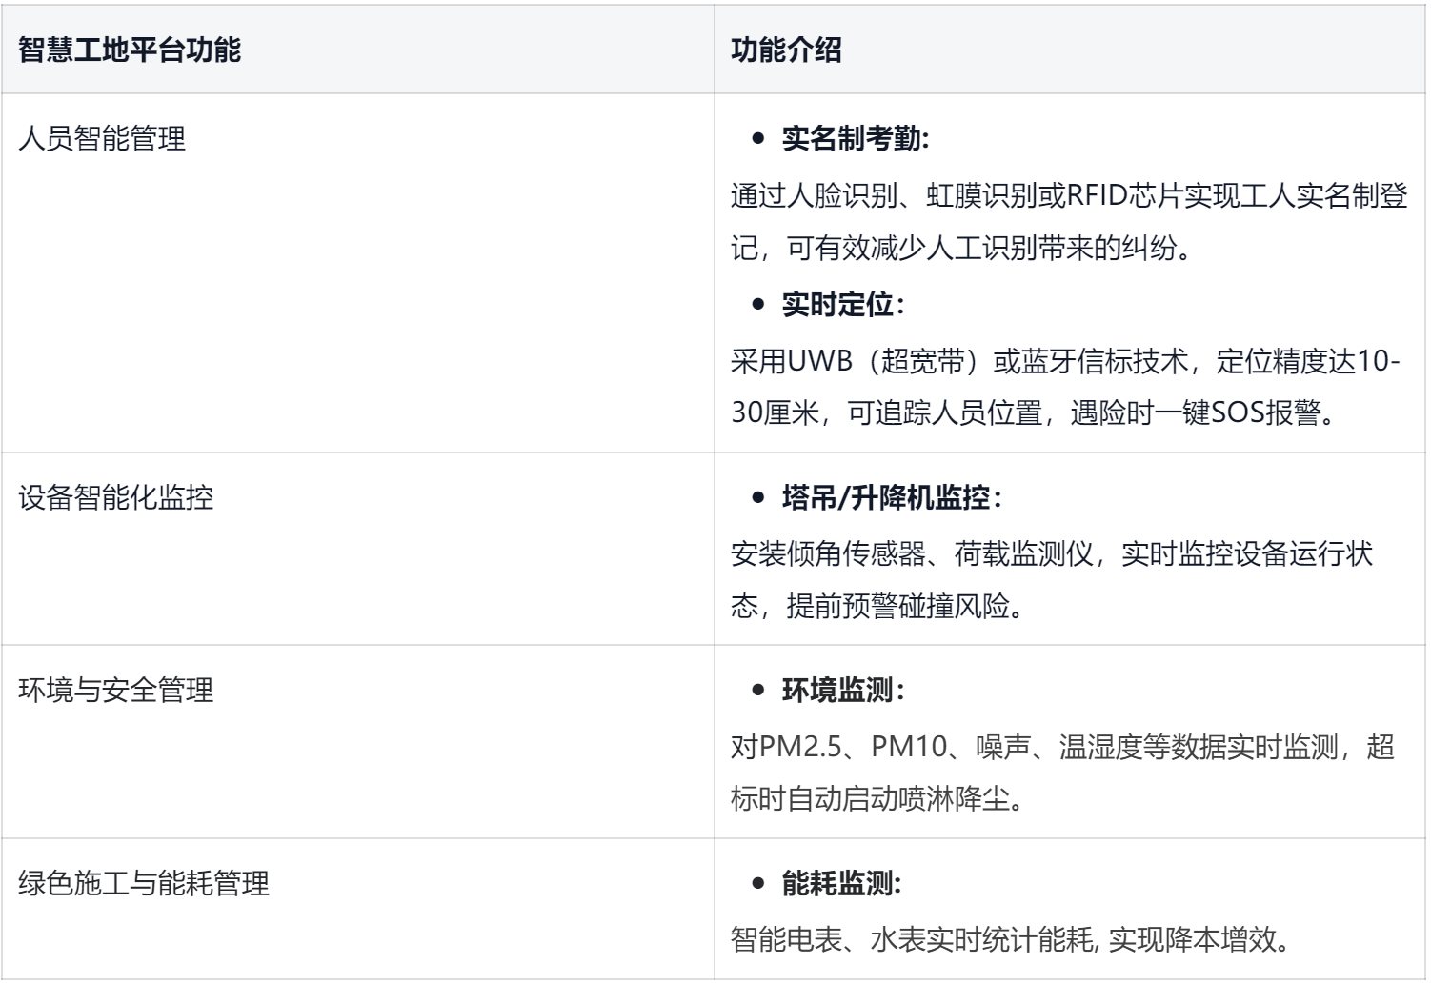The image size is (1431, 984).
Task: Click the PM10 text
Action: 906,746
